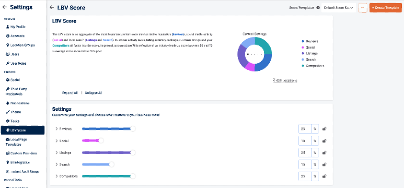
Task: Click the Score Templates help icon
Action: click(318, 8)
